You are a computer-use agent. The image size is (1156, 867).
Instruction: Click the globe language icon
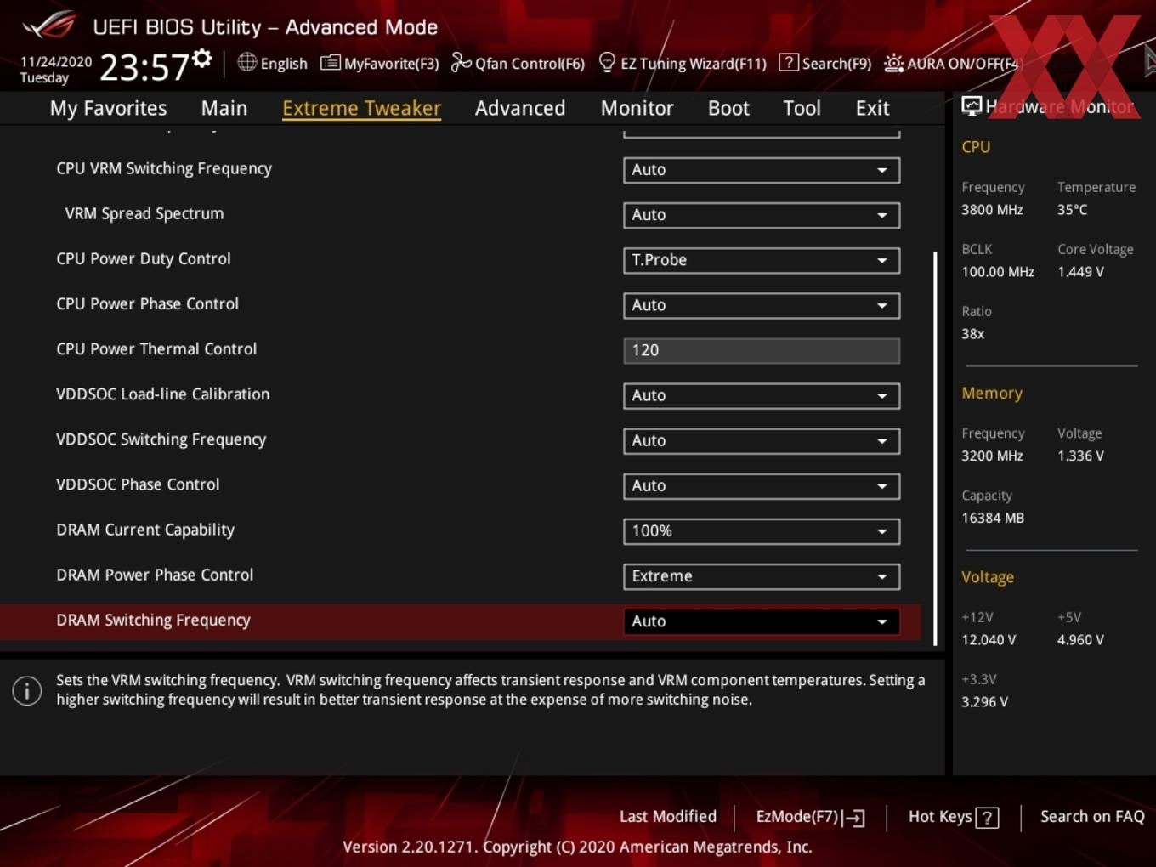(246, 62)
